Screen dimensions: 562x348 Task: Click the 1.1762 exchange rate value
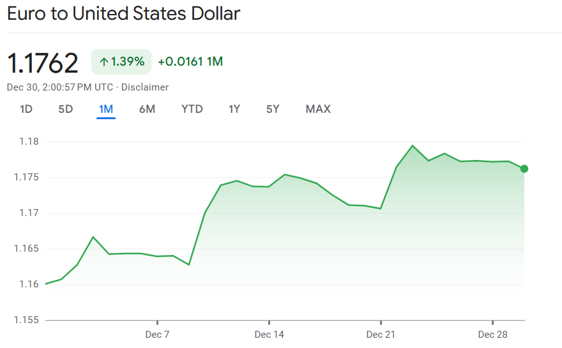point(43,62)
